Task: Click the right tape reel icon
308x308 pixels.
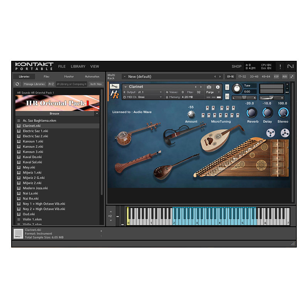Action: (x=285, y=133)
